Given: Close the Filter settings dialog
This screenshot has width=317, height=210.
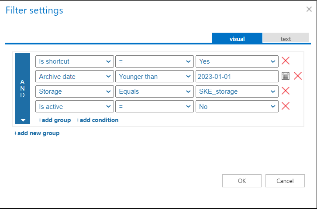Looking at the screenshot, I should click(309, 9).
